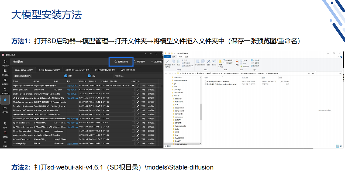This screenshot has height=194, width=345.
Task: Toggle the 远程 filter checkbox
Action: (89, 76)
